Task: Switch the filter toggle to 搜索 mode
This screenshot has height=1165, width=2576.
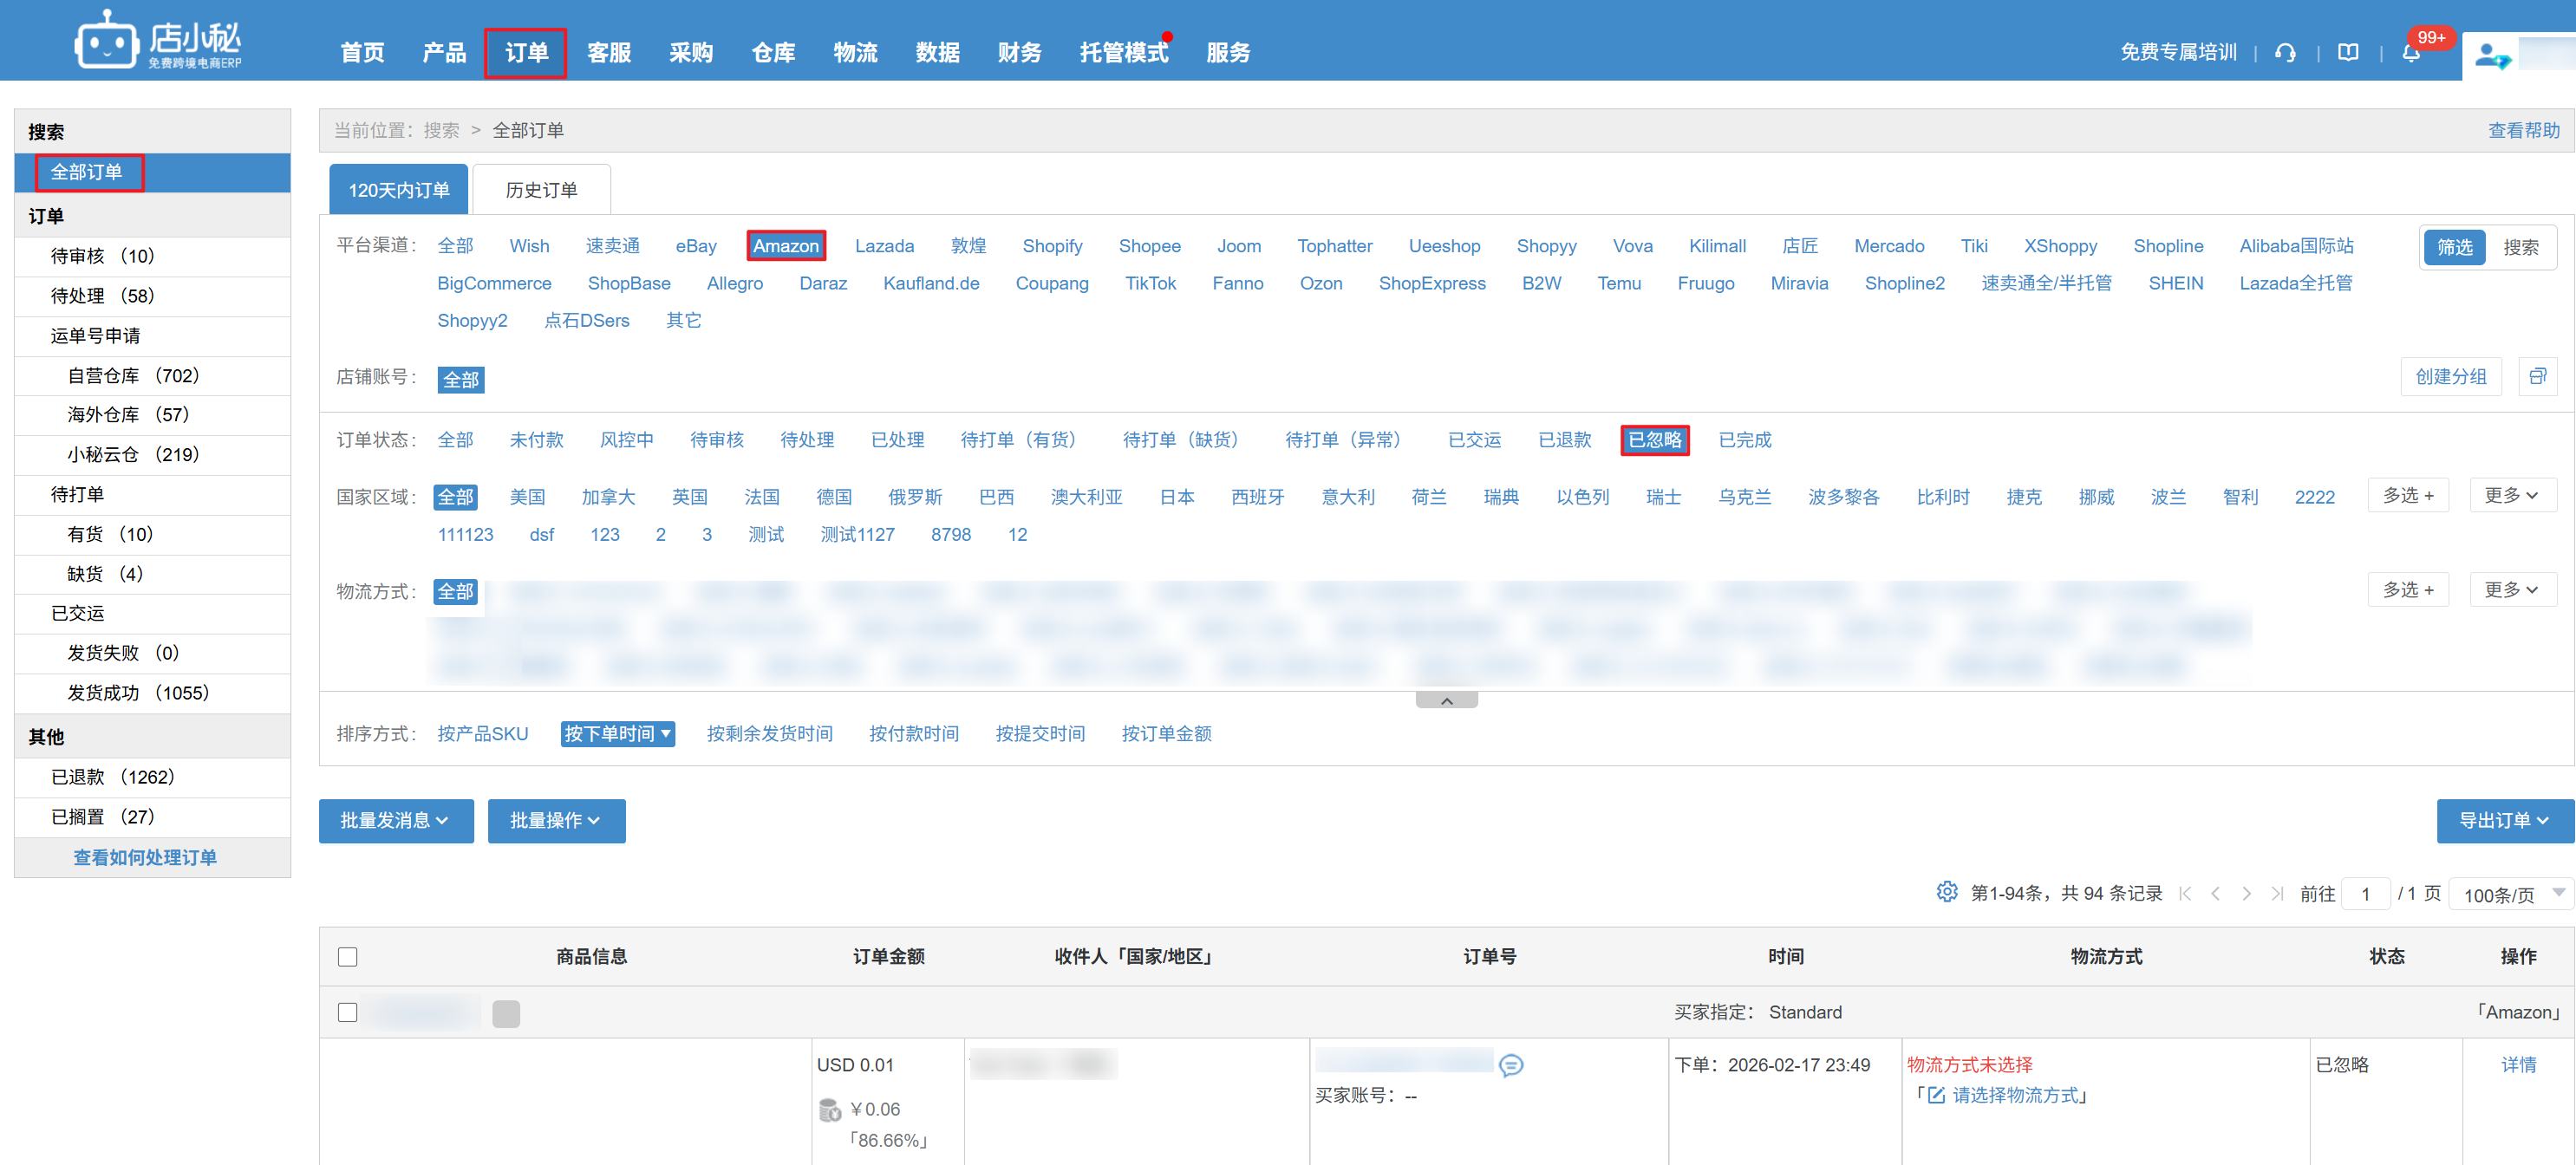Action: click(2520, 247)
